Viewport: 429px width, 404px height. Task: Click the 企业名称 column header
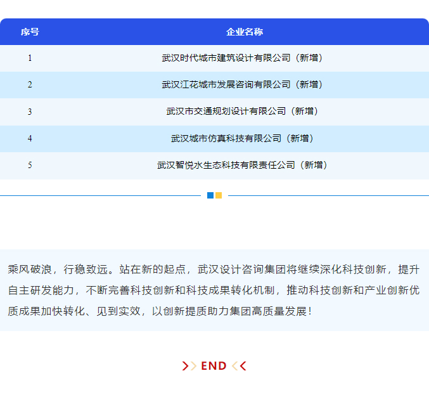pyautogui.click(x=245, y=32)
